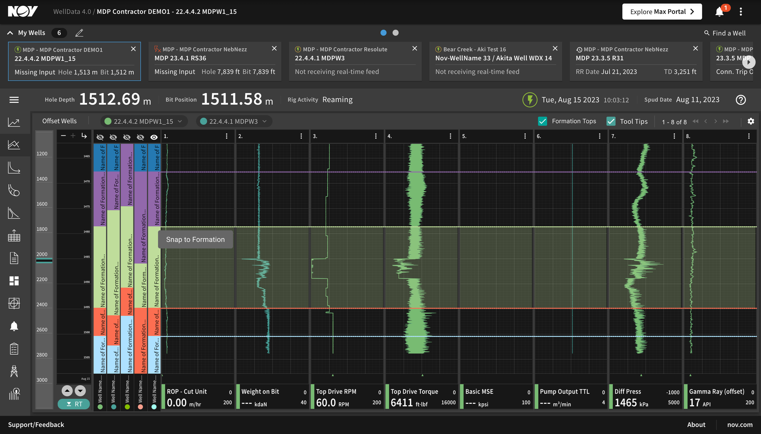The image size is (761, 434).
Task: Open the notifications bell in header
Action: tap(719, 12)
